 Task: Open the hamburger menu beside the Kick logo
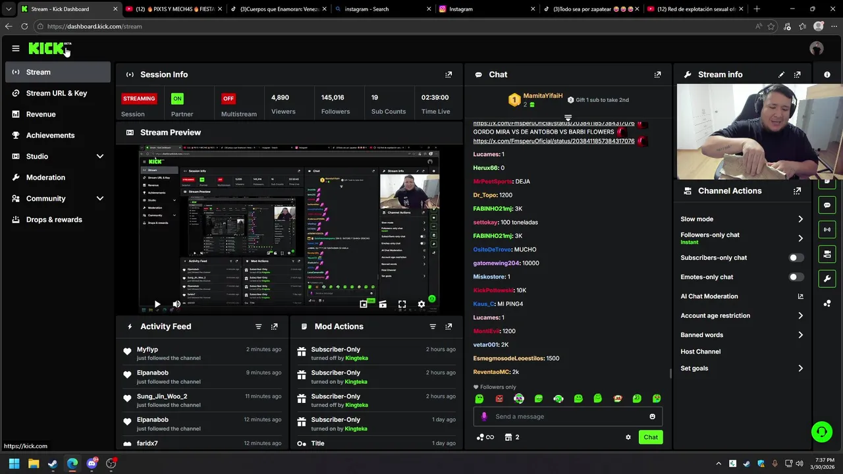[16, 48]
